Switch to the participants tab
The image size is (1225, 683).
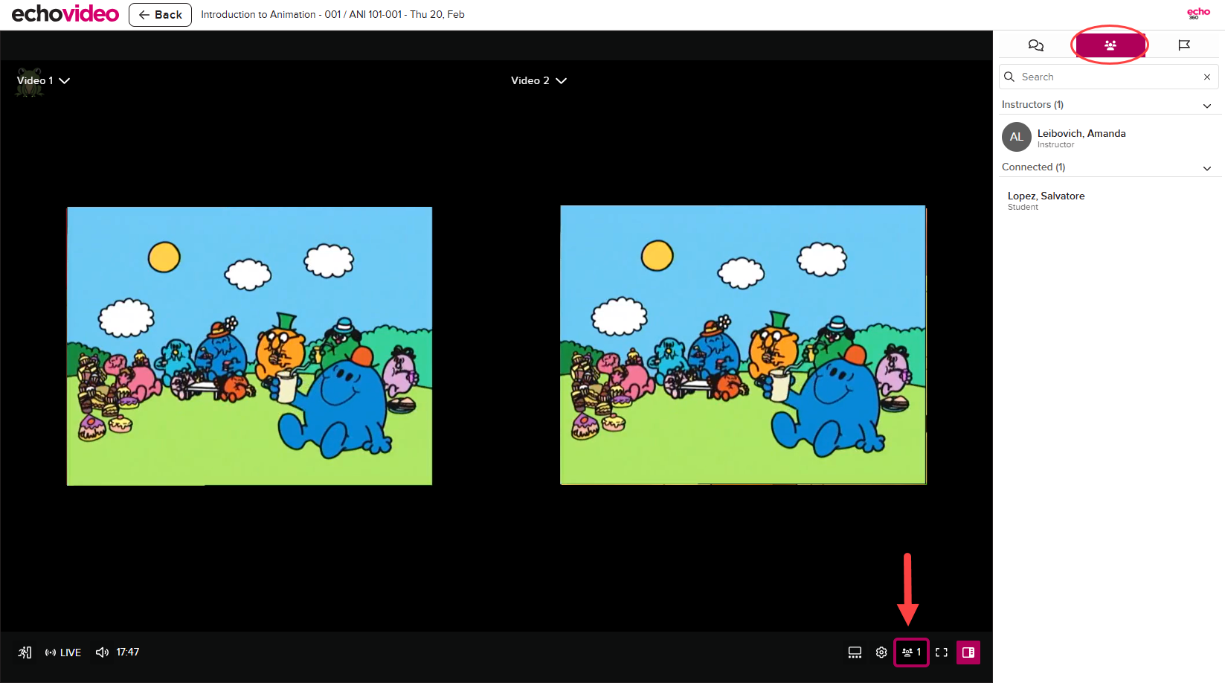click(x=1110, y=45)
